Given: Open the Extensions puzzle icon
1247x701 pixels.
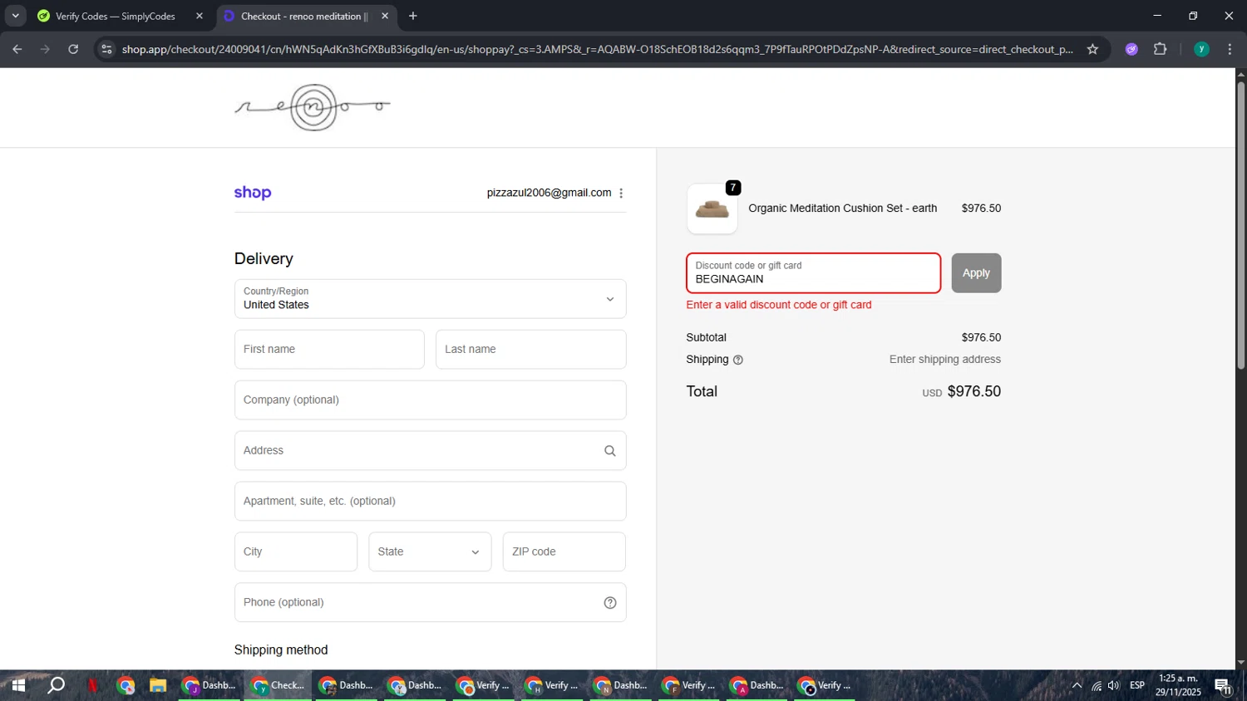Looking at the screenshot, I should (x=1161, y=49).
